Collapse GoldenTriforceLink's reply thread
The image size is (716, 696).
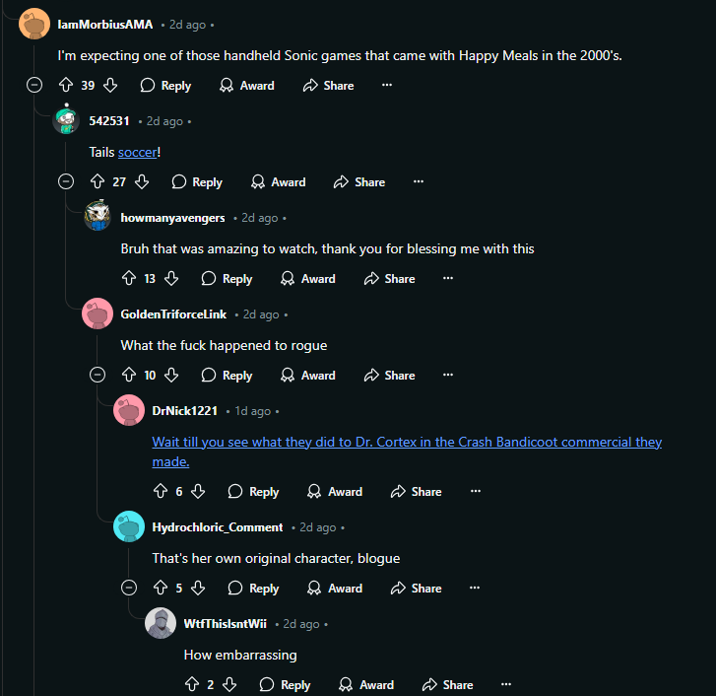coord(98,376)
